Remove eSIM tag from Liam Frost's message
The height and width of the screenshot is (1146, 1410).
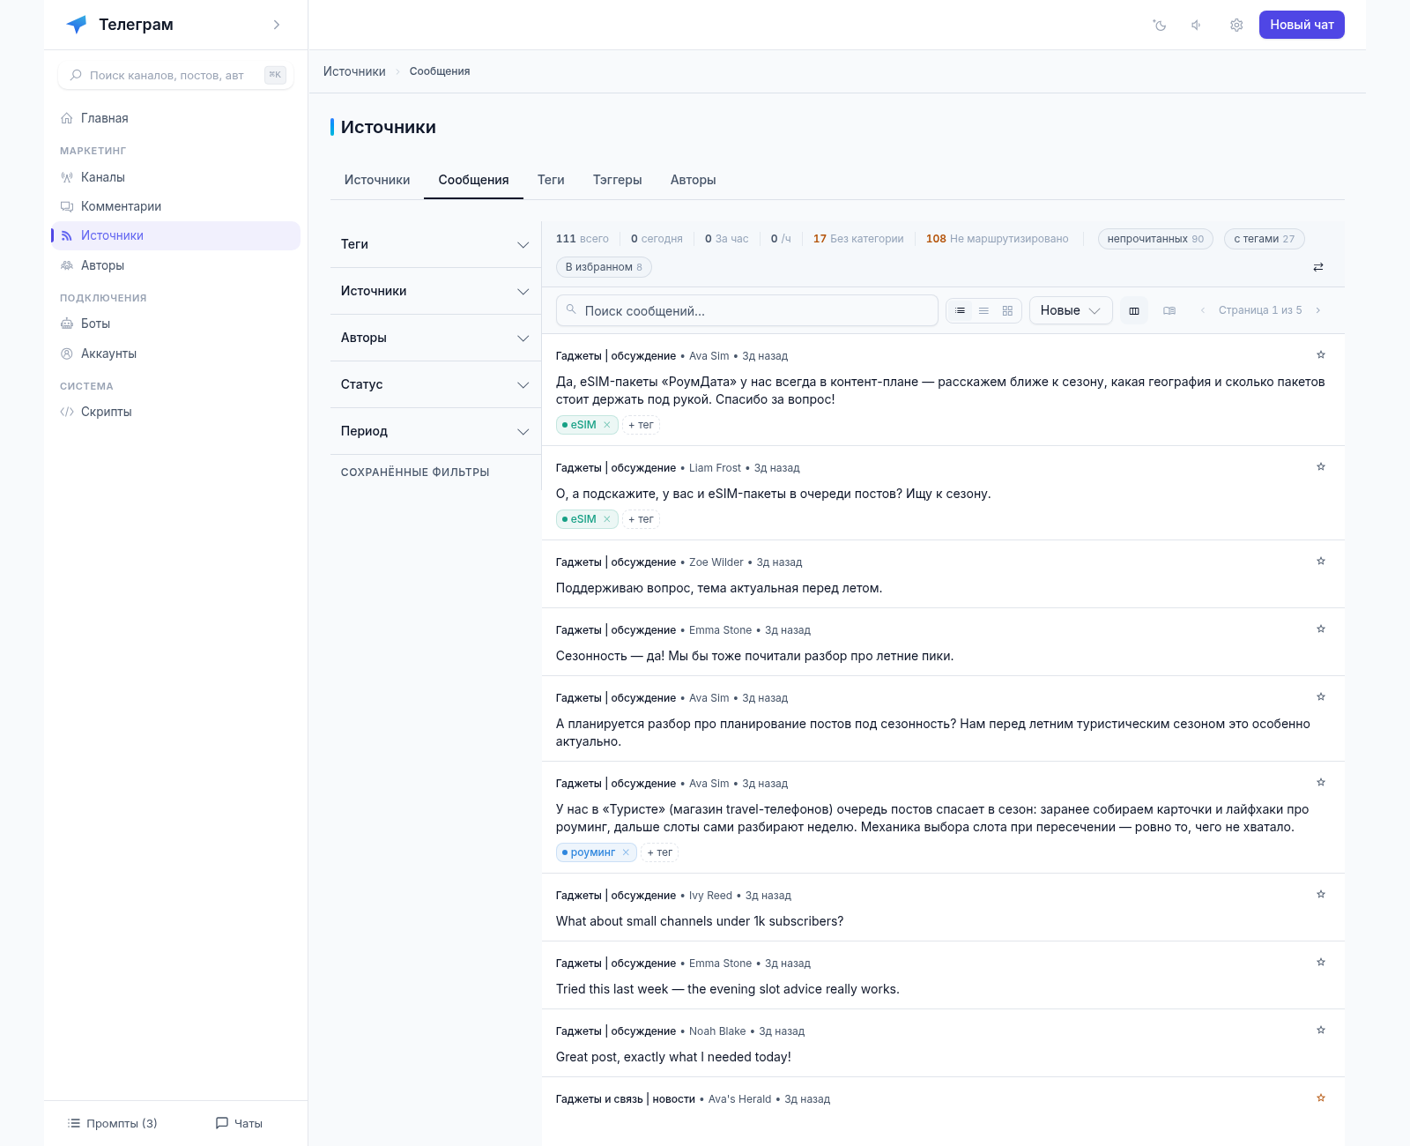point(607,519)
